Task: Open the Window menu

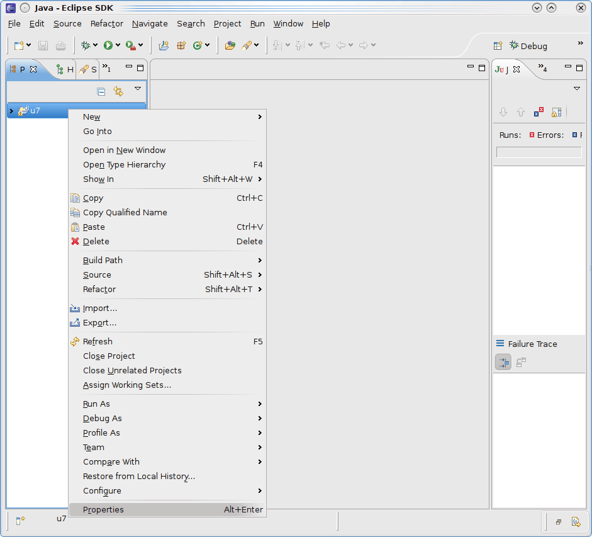Action: (x=288, y=23)
